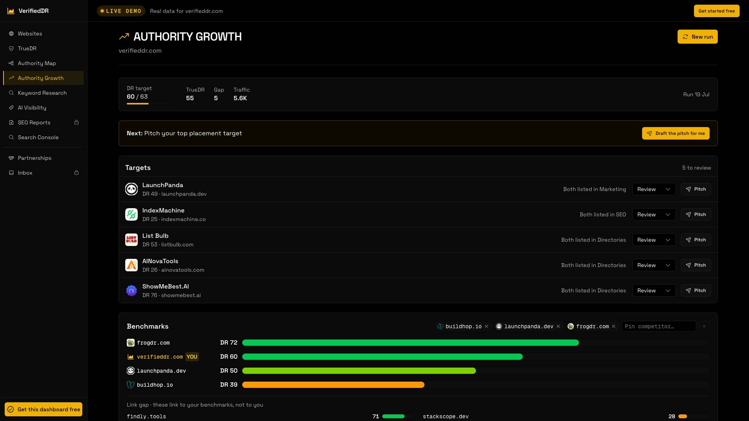
Task: Pitch the List Bulb target
Action: [x=696, y=240]
